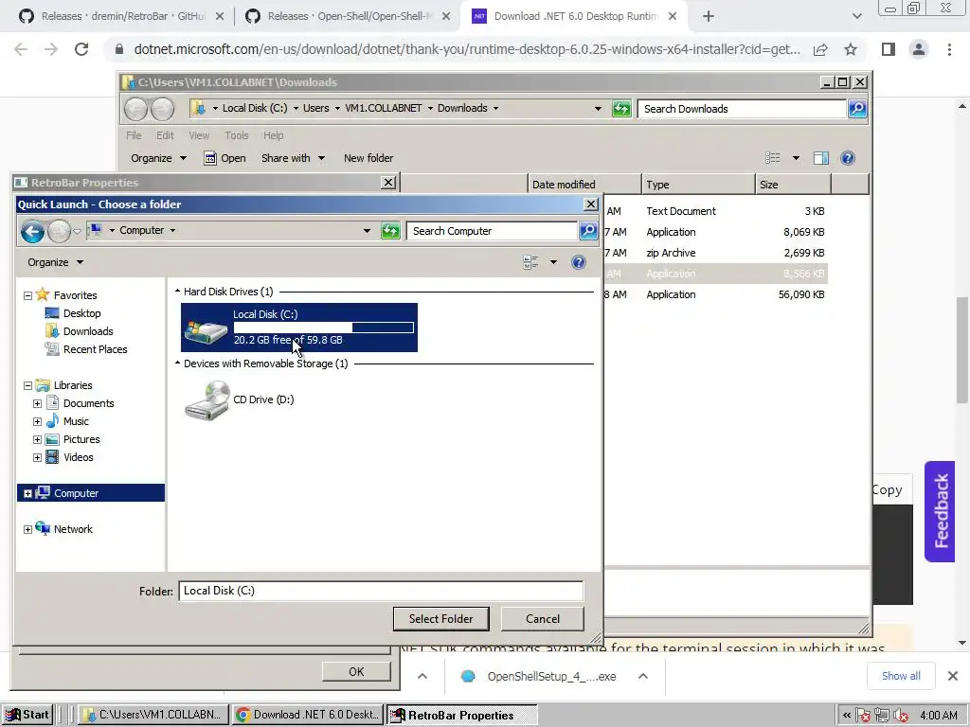Click OK in RetroBar Properties window
This screenshot has height=727, width=970.
pyautogui.click(x=356, y=671)
